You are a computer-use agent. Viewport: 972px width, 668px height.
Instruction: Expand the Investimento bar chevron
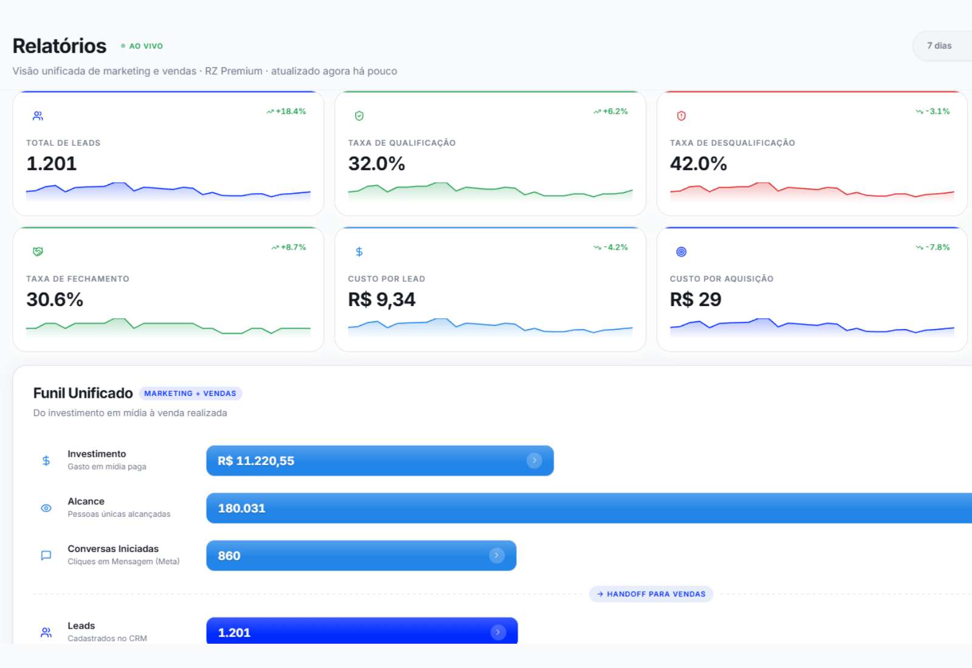click(x=534, y=460)
